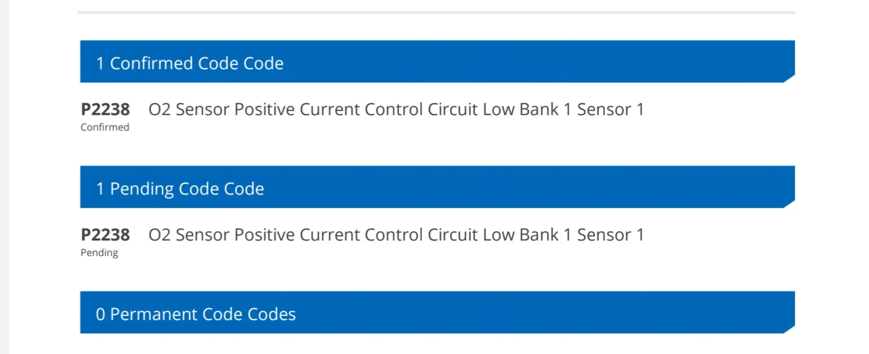
Task: Click the small Pending status label
Action: (99, 252)
